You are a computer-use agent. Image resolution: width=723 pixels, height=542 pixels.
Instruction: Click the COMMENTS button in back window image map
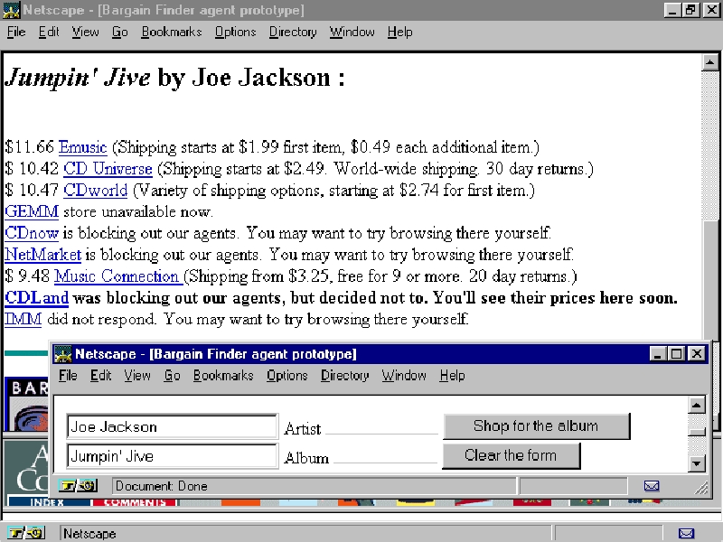[x=135, y=502]
